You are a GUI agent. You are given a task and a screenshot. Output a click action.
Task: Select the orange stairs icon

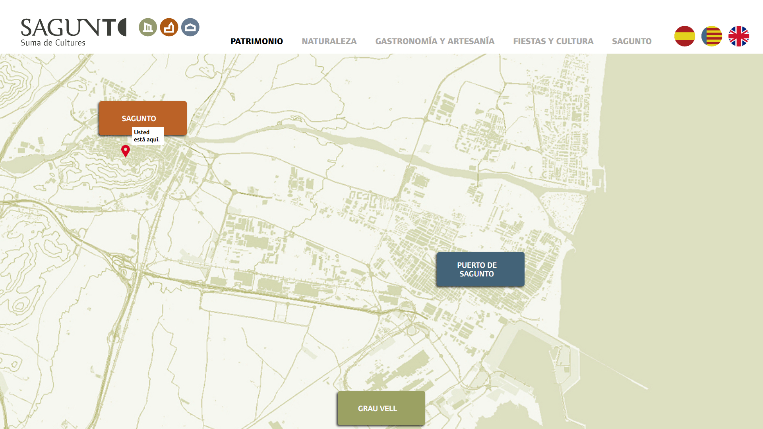click(x=169, y=27)
